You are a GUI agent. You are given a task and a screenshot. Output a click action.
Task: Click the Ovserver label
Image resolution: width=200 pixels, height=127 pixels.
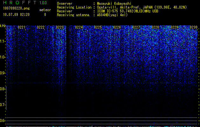65,3
